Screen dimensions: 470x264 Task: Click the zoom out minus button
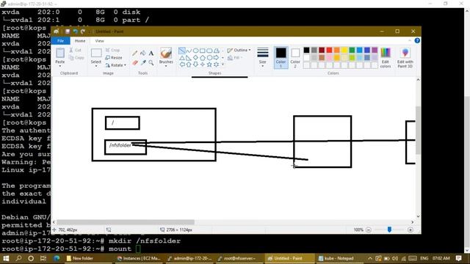point(369,230)
